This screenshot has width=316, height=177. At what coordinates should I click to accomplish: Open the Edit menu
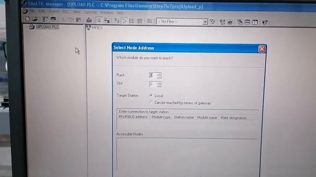[41, 11]
